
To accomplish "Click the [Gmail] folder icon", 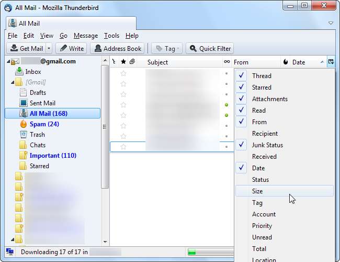I will point(19,82).
